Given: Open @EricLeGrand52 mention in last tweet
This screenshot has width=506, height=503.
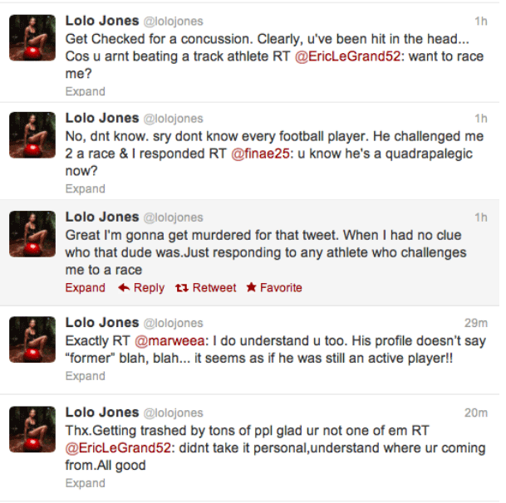Looking at the screenshot, I should point(118,448).
